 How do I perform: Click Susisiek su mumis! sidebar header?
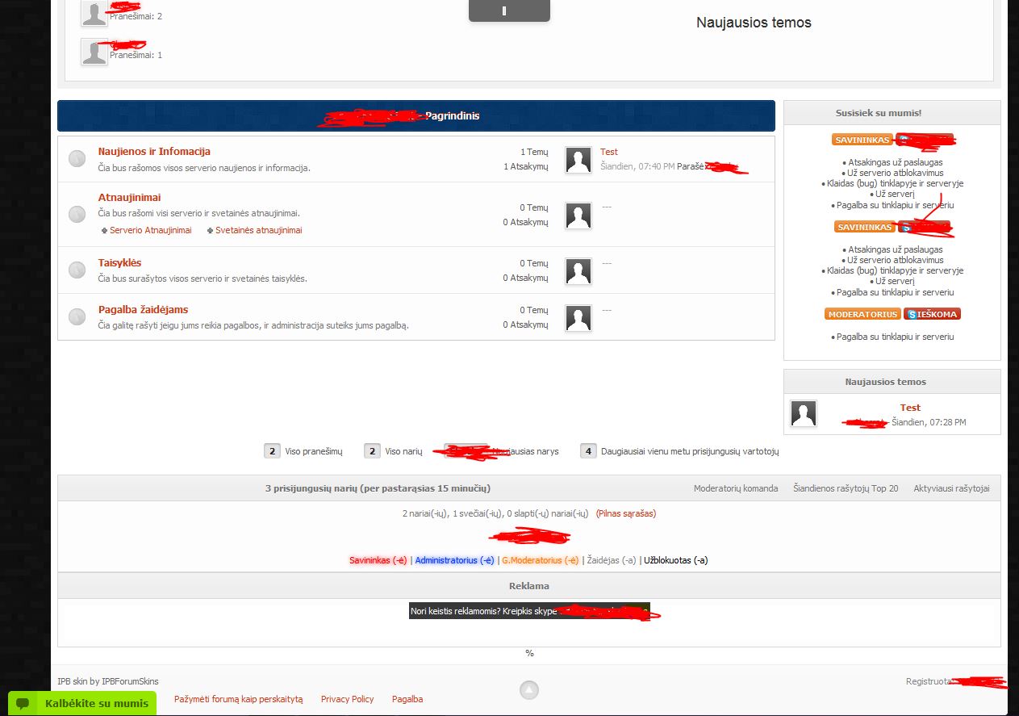[892, 113]
